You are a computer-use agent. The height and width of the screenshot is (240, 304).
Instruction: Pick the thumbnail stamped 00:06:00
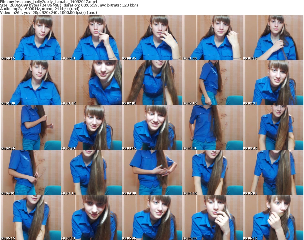213,218
